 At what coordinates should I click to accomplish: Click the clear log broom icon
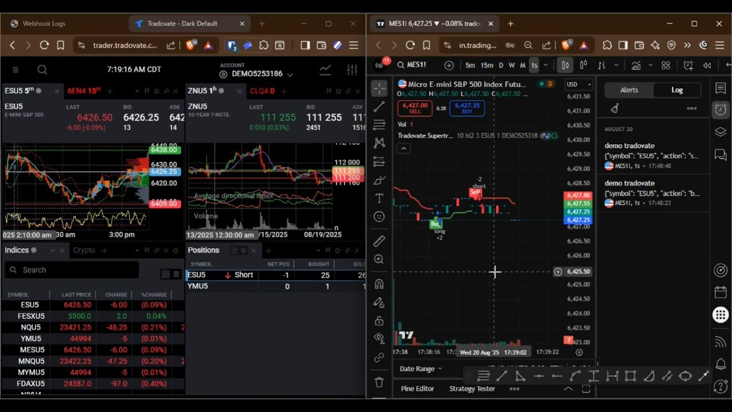click(615, 108)
